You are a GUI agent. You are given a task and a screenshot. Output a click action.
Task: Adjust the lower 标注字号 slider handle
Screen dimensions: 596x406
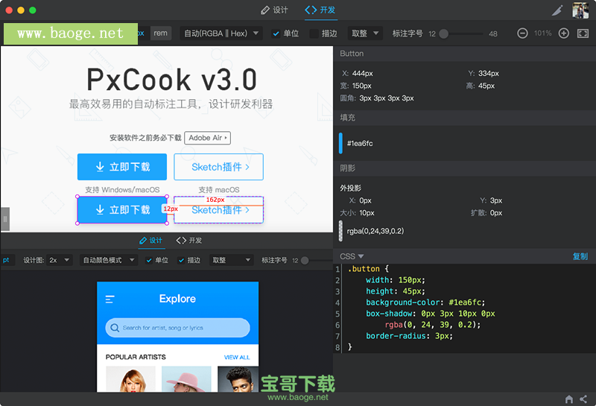305,261
